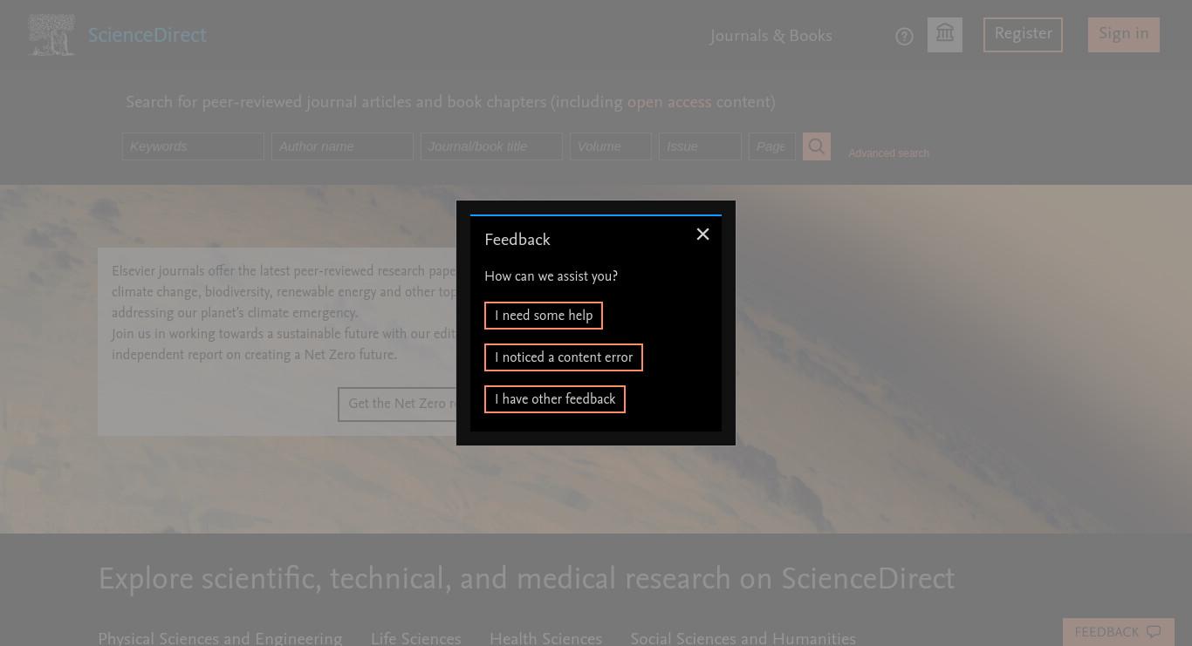Select Social Sciences and Humanities

point(743,639)
